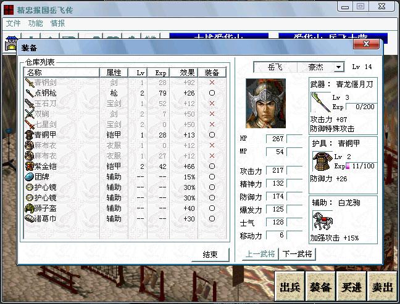This screenshot has width=400, height=304.
Task: Click the HP value field 267
Action: [275, 139]
